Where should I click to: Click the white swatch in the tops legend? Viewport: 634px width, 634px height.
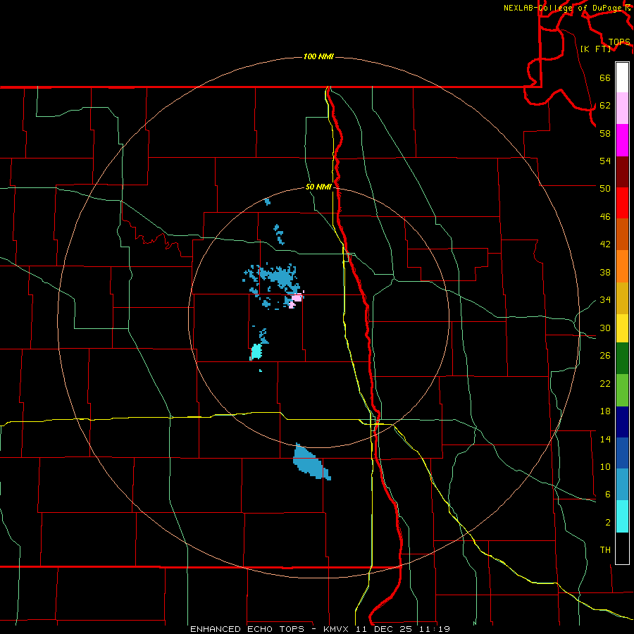tap(622, 77)
